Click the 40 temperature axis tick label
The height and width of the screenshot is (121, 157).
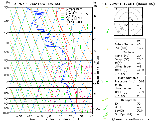(x=92, y=116)
